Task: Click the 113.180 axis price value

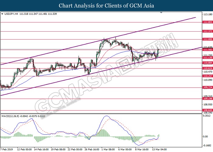Action: point(208,14)
